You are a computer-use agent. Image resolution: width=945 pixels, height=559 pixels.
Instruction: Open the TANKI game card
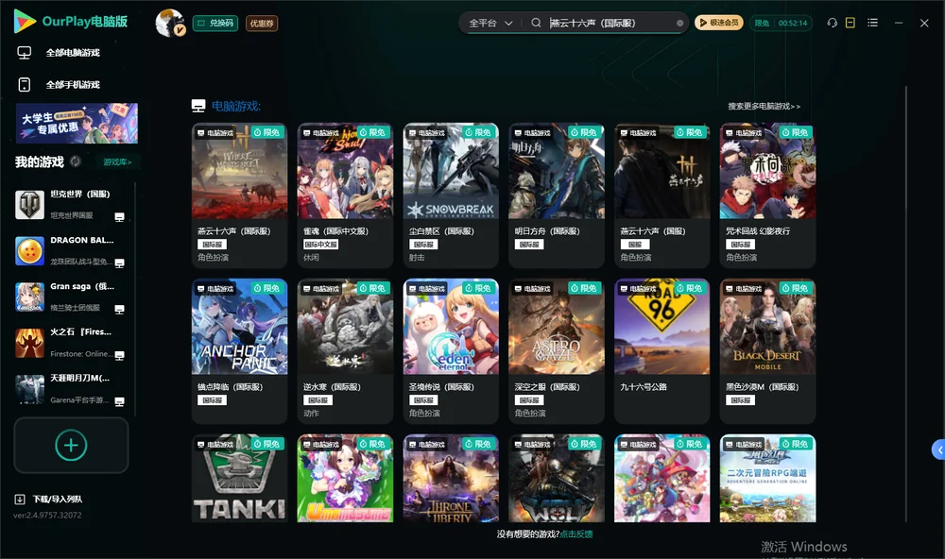pos(239,479)
